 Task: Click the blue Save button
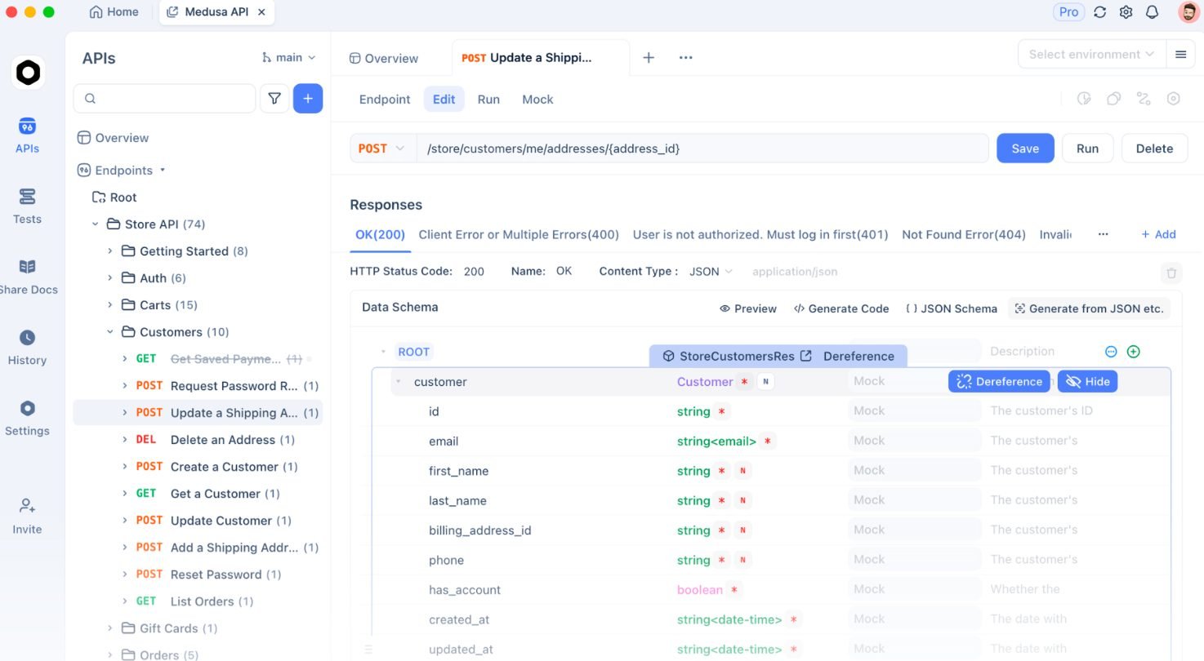click(1025, 149)
